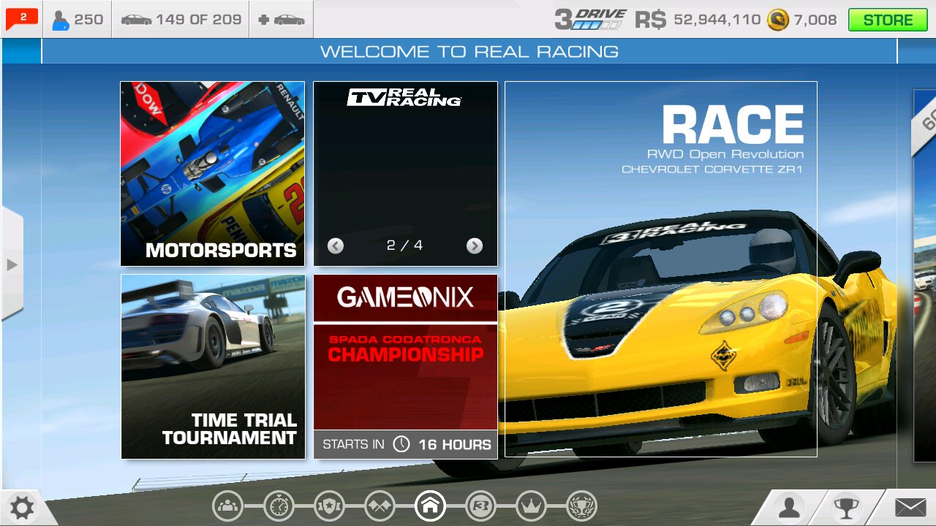Tap the Gameonix sponsor logo
Screen dimensions: 936x526
coord(405,297)
